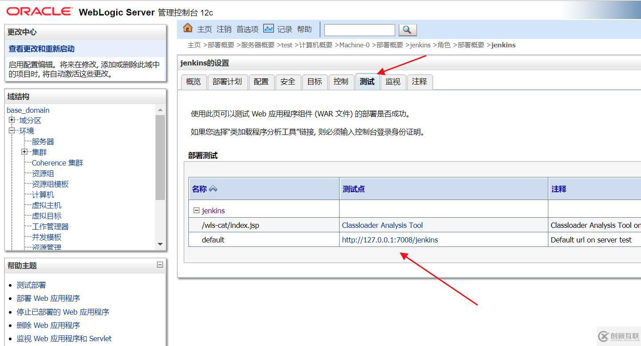Open 部署 Web 应用程序 help topic

click(x=48, y=298)
